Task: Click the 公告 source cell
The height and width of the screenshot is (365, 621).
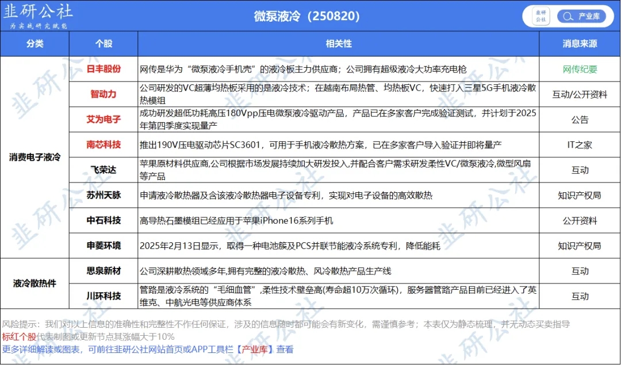Action: (x=580, y=120)
